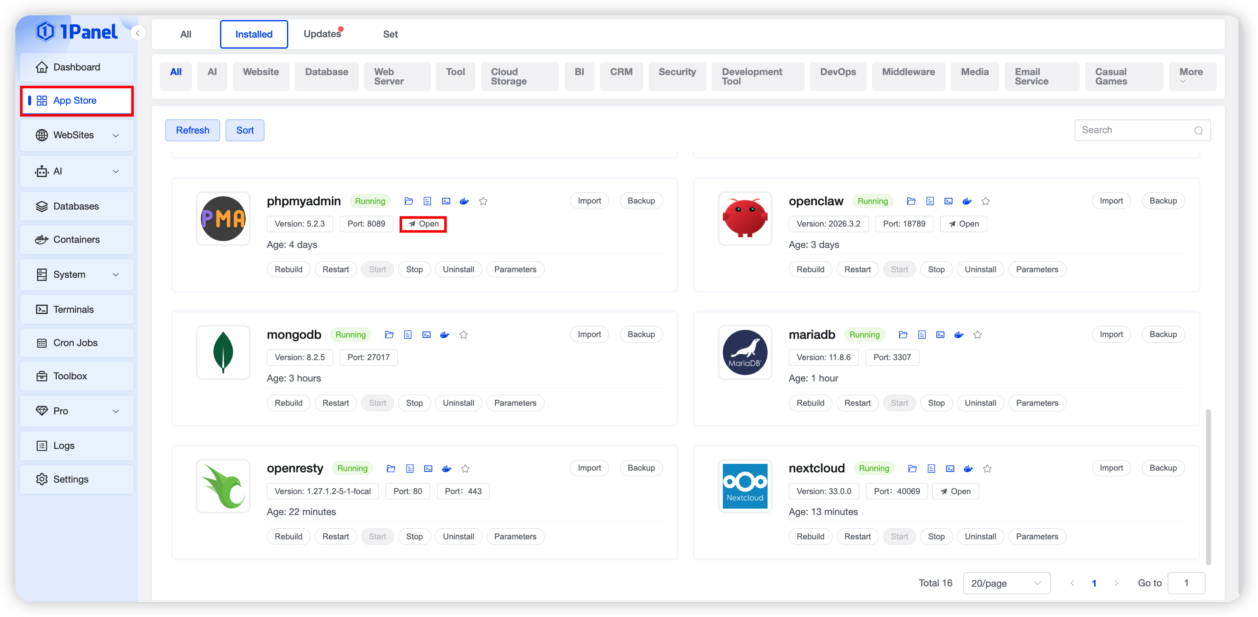Expand the More categories dropdown

click(x=1191, y=76)
